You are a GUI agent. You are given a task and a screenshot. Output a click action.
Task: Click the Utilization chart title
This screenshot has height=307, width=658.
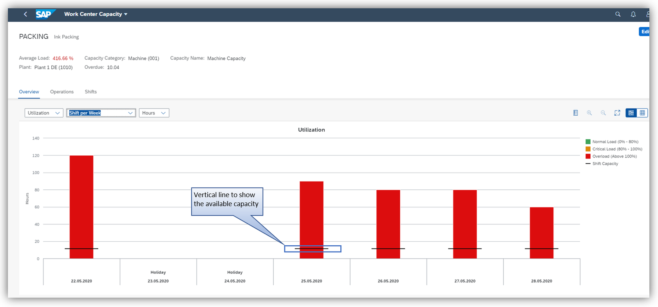click(x=311, y=130)
